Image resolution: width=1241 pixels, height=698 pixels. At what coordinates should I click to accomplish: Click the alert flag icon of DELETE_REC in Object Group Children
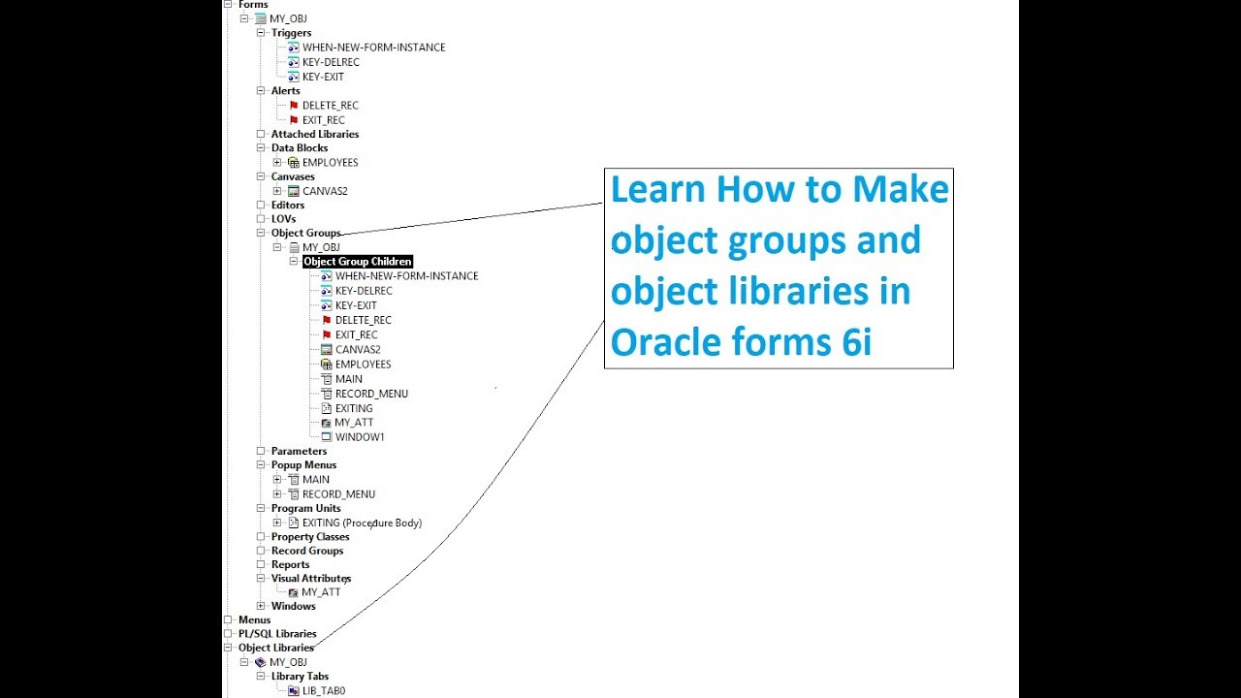[327, 320]
